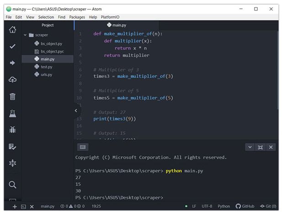The image size is (282, 217).
Task: Click the Copyright Microsoft Corporation line
Action: pyautogui.click(x=151, y=157)
